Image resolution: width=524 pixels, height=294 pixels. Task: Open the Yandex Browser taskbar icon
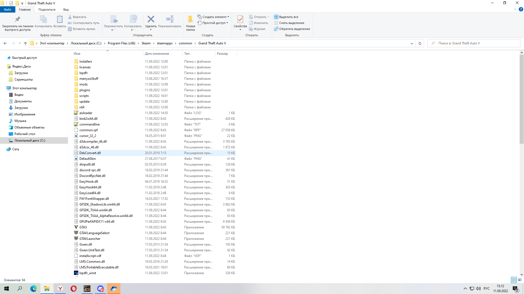tap(60, 289)
